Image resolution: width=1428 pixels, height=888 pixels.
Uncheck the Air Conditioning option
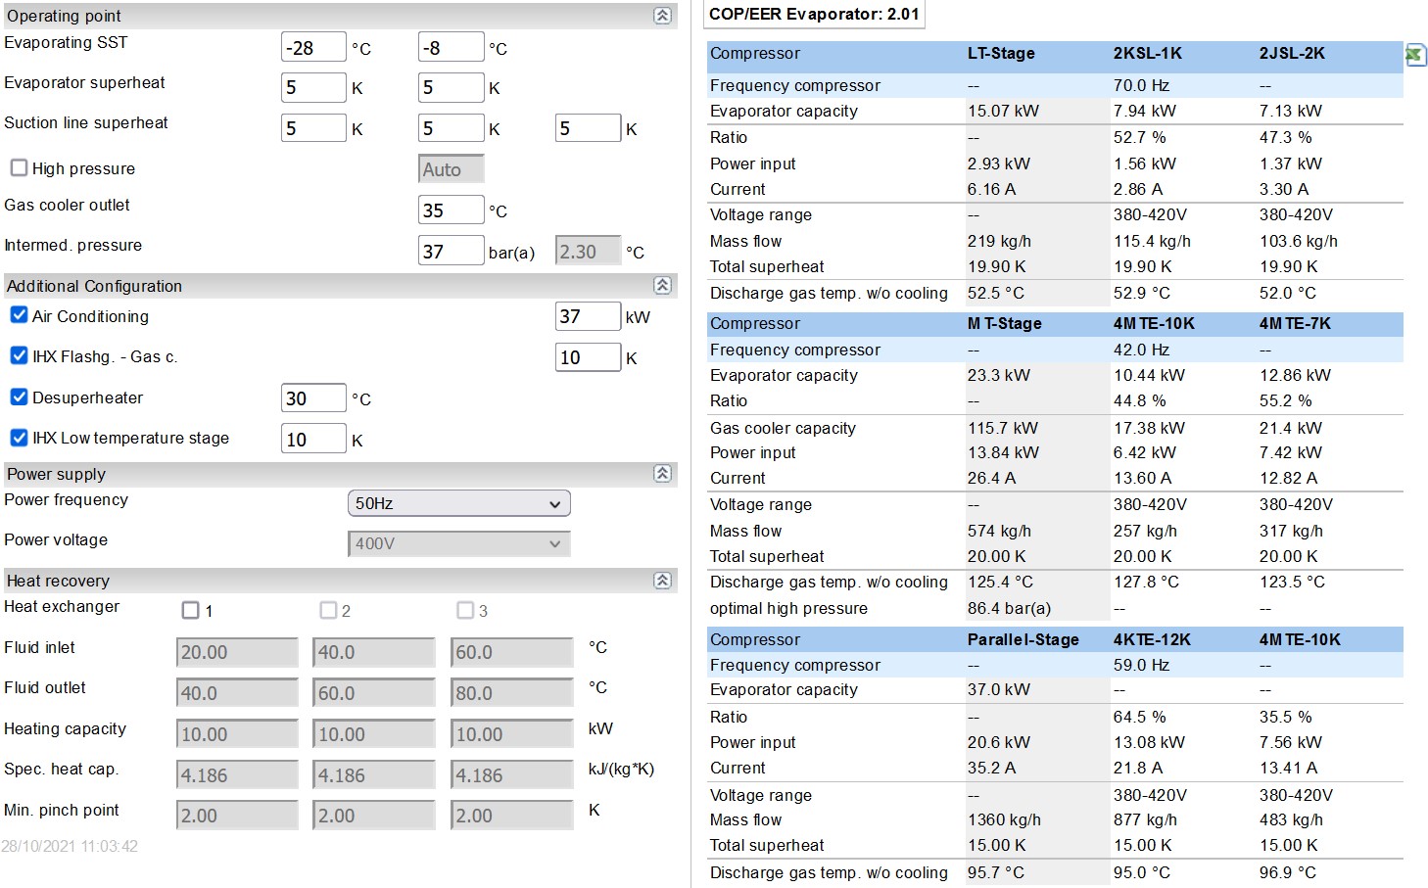tap(19, 315)
